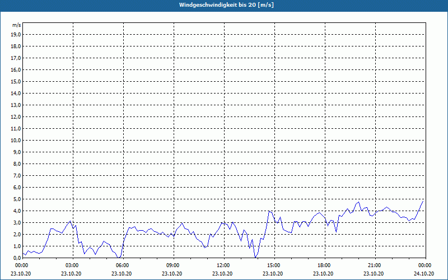
Task: Click the '06:00' time label
Action: tap(123, 265)
